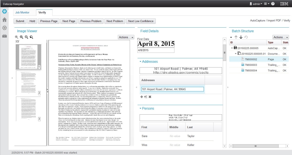The image size is (292, 155).
Task: Open the admin user menu
Action: (x=255, y=4)
